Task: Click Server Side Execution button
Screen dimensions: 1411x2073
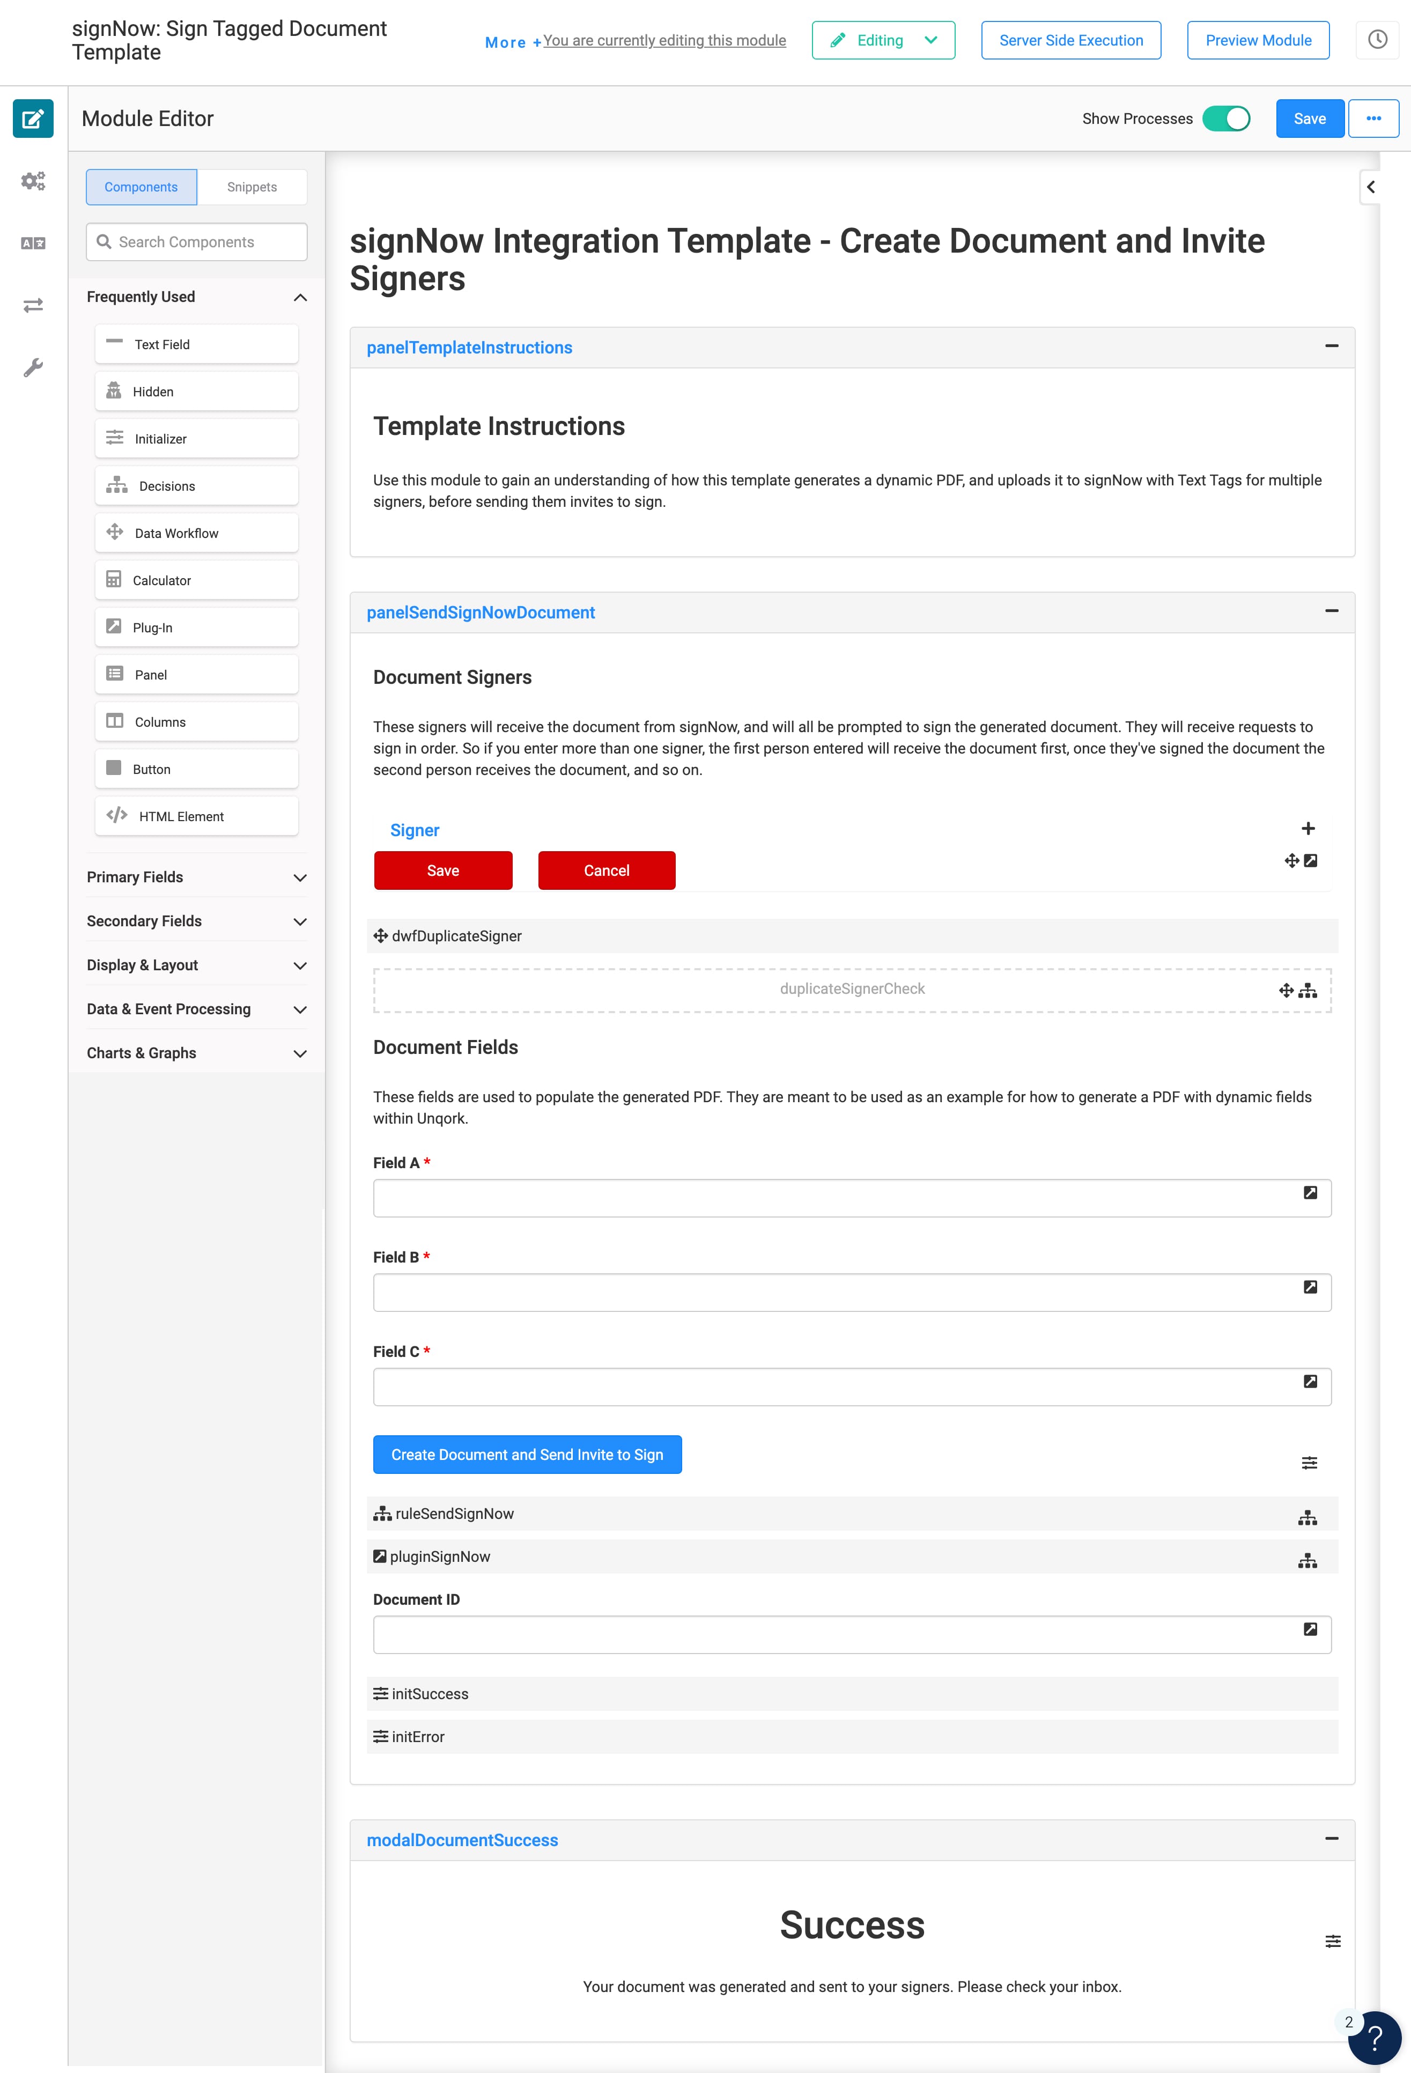Action: [1071, 40]
